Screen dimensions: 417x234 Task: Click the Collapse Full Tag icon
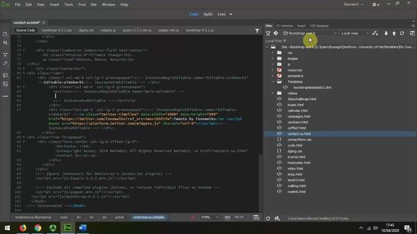[5, 55]
